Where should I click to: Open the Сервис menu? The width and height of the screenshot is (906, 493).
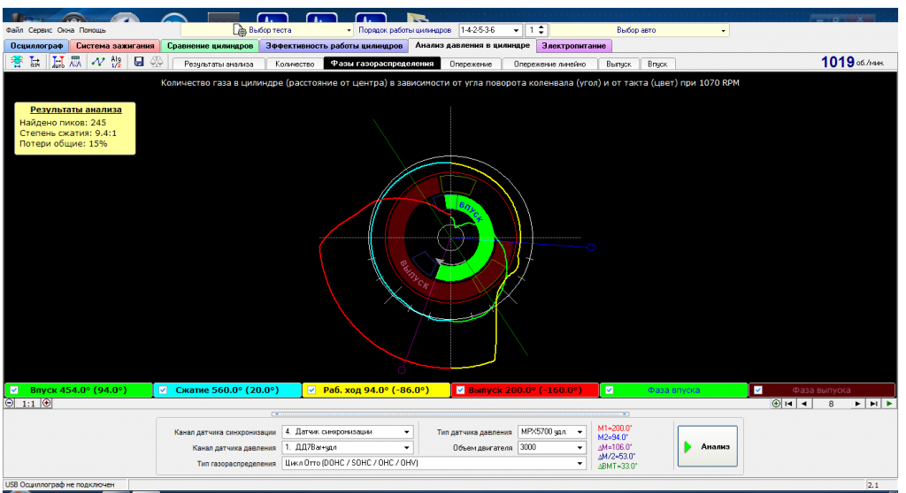point(40,30)
